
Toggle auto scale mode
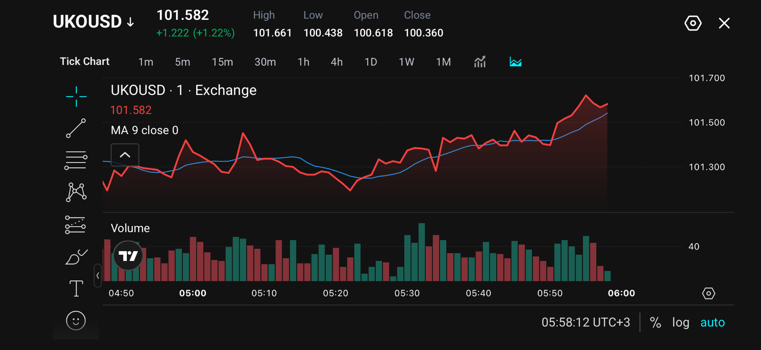[712, 323]
